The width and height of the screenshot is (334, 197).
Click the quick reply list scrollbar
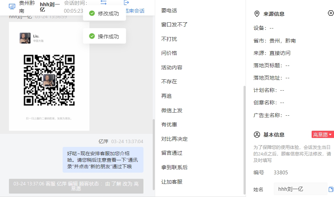[x=244, y=140]
